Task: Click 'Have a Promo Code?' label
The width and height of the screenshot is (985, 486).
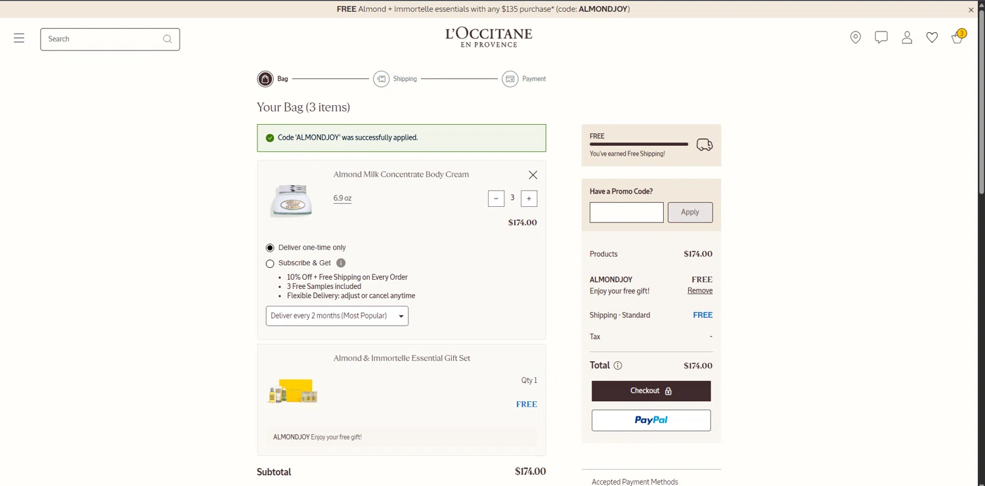Action: (621, 192)
